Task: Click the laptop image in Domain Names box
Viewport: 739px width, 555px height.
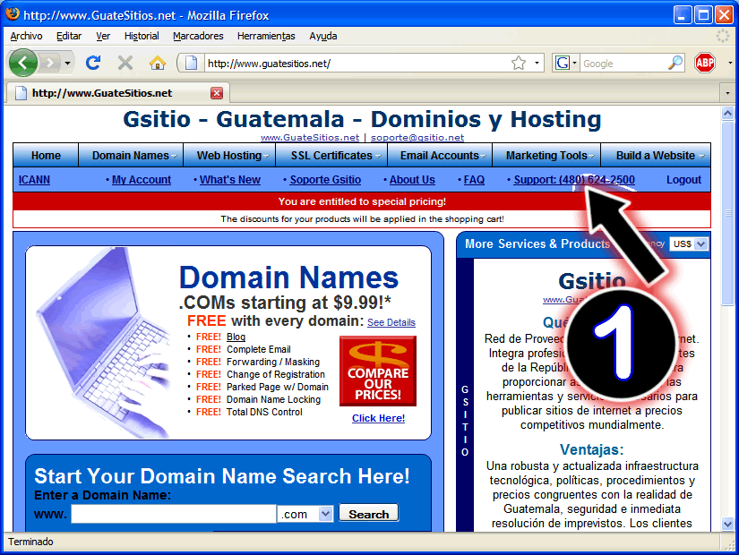Action: click(x=101, y=343)
